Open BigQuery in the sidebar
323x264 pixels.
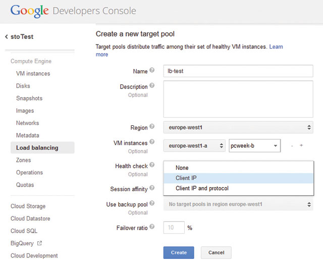[x=22, y=243]
